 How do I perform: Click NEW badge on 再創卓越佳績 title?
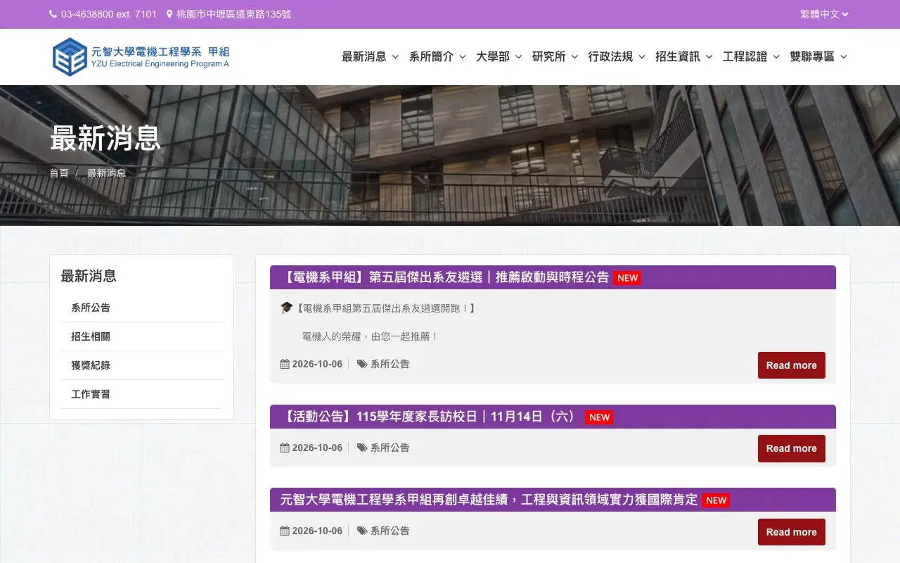716,500
